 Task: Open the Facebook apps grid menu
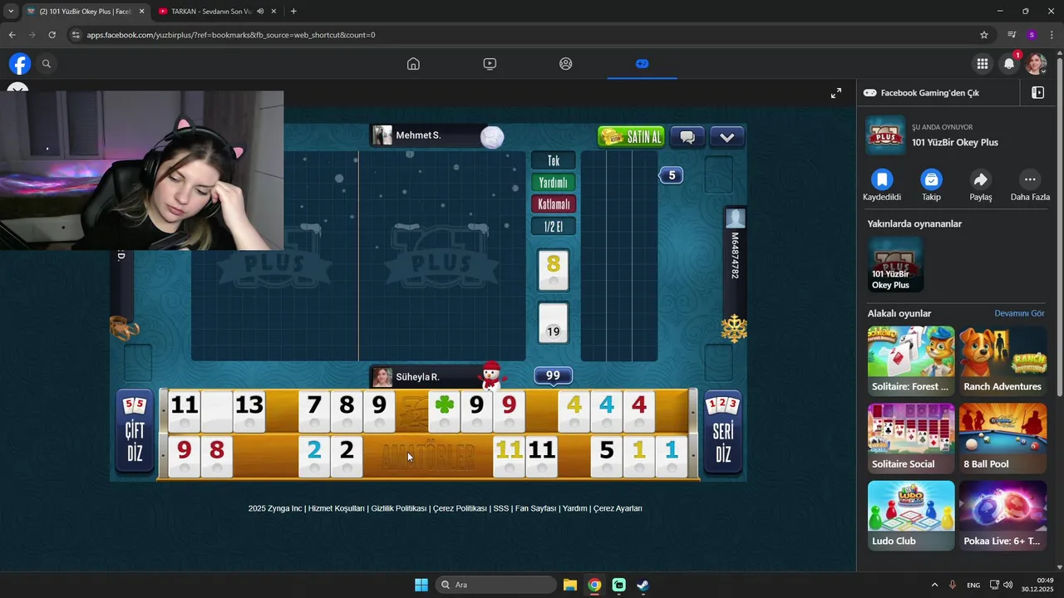pos(983,64)
